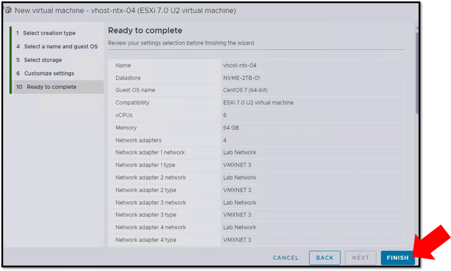Click the Datastore value NVME-2TB-01
Viewport: 451px width, 271px height.
[x=242, y=78]
